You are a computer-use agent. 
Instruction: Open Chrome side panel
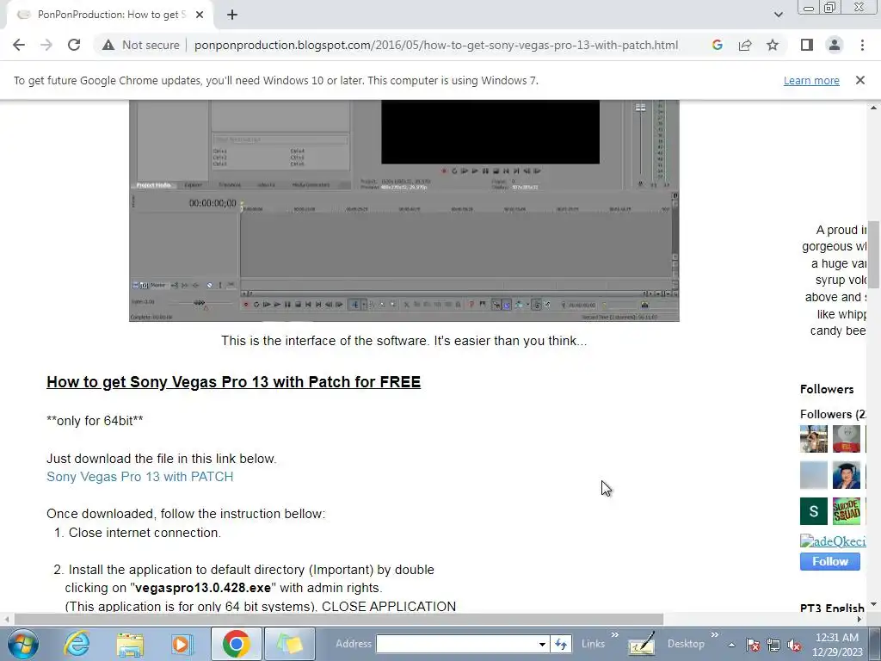click(807, 45)
